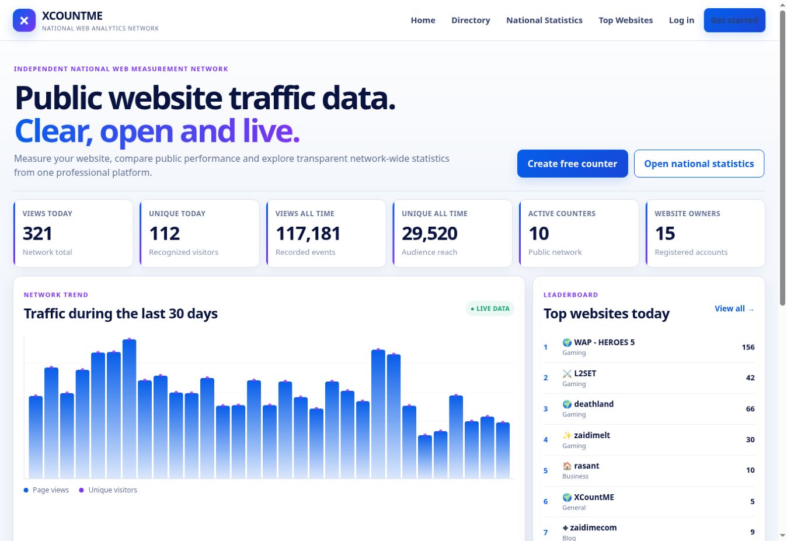Click the globe icon beside WAP - HEROES 5
The height and width of the screenshot is (541, 787).
click(567, 342)
